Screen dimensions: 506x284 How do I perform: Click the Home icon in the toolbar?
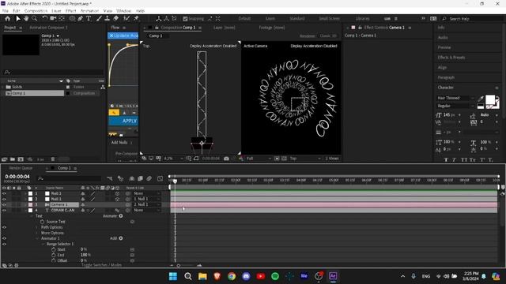point(7,19)
